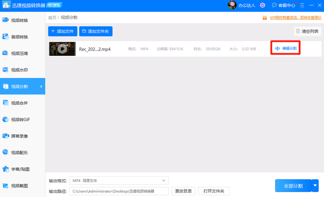Open the VIP限时特惠活动 link
The height and width of the screenshot is (197, 324).
[296, 18]
